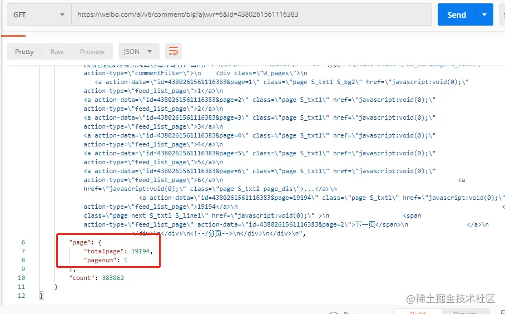The image size is (505, 314).
Task: Click line number 9 in gutter
Action: [x=23, y=269]
